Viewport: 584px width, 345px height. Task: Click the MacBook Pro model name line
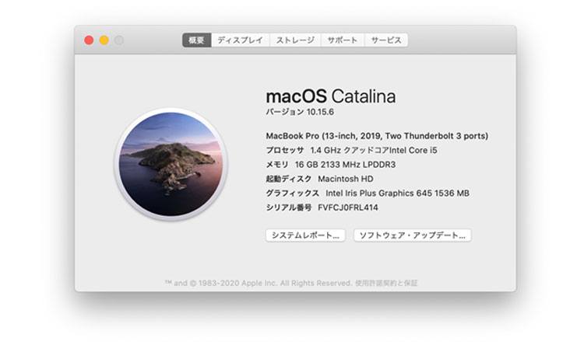(x=377, y=135)
